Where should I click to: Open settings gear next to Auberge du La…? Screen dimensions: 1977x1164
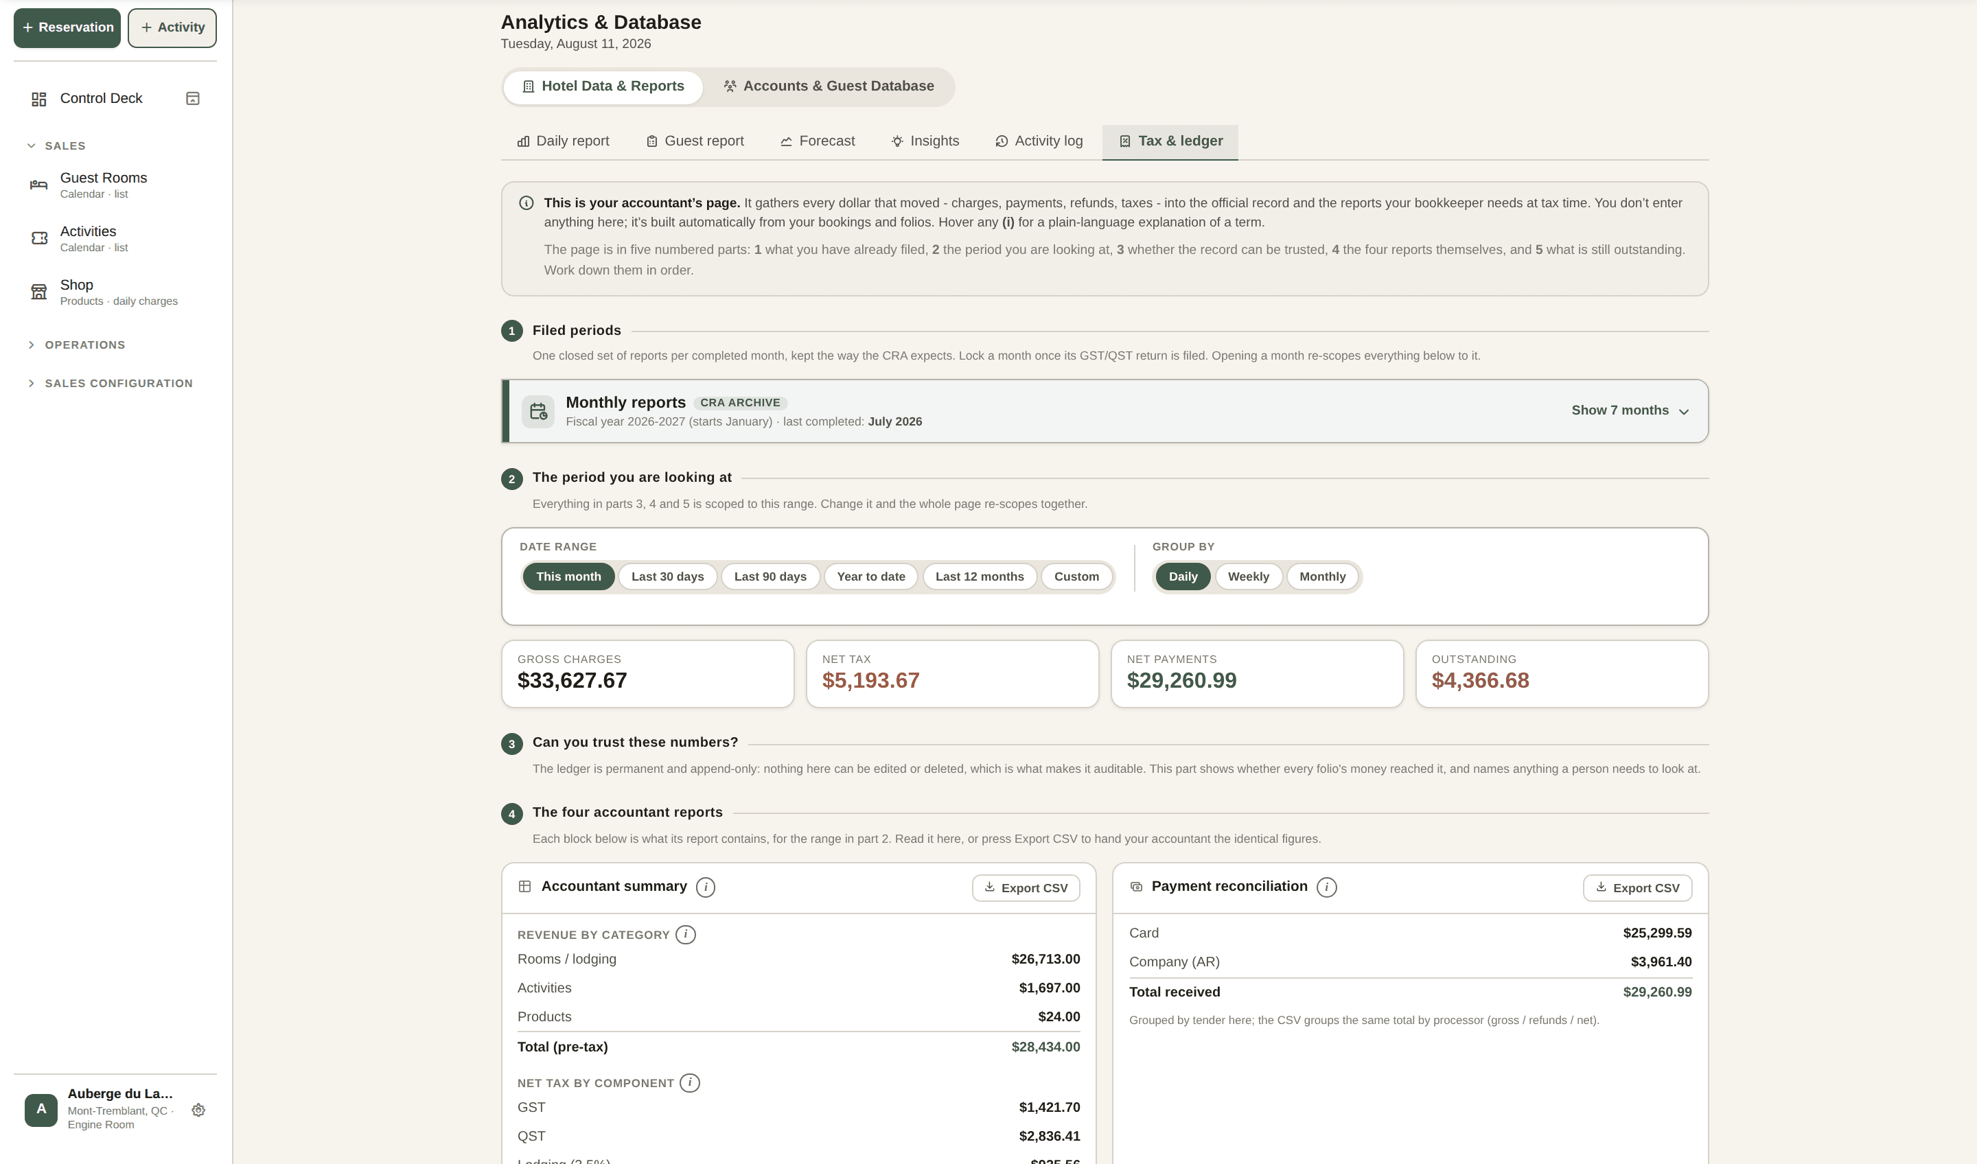(198, 1110)
